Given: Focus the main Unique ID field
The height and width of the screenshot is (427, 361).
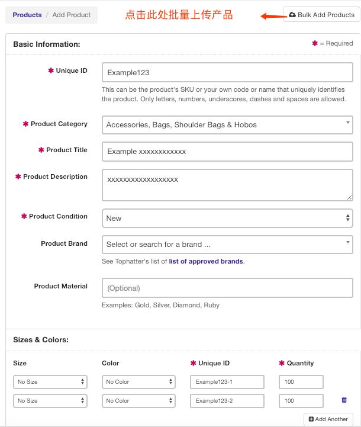Looking at the screenshot, I should (227, 72).
